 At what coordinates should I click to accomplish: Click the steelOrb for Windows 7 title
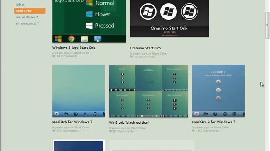pos(72,122)
